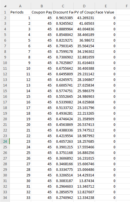
Task: Select cell with value 0.5133732
Action: pyautogui.click(x=63, y=108)
